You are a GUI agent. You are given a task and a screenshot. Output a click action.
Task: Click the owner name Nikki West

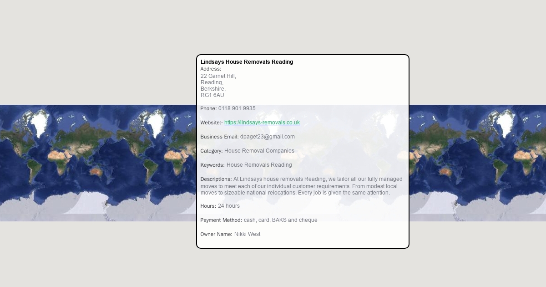pyautogui.click(x=247, y=234)
